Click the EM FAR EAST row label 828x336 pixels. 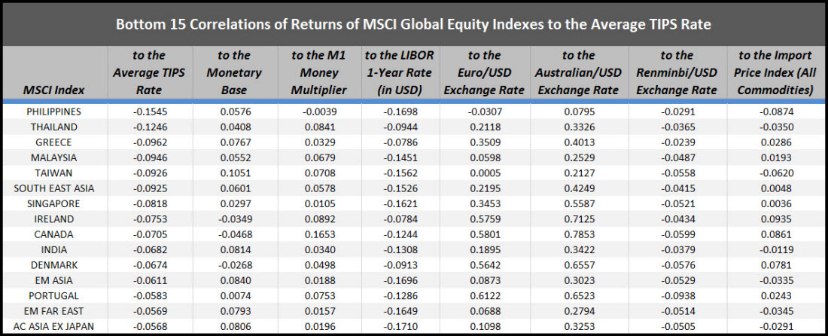click(x=54, y=311)
